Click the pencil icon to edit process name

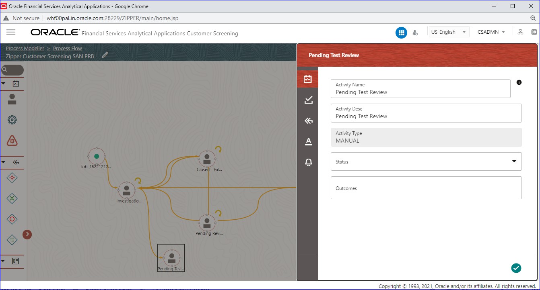pyautogui.click(x=105, y=55)
